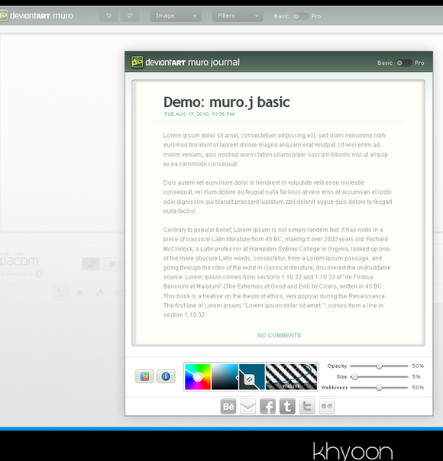
Task: Click the wacom logo in background window
Action: (x=20, y=261)
